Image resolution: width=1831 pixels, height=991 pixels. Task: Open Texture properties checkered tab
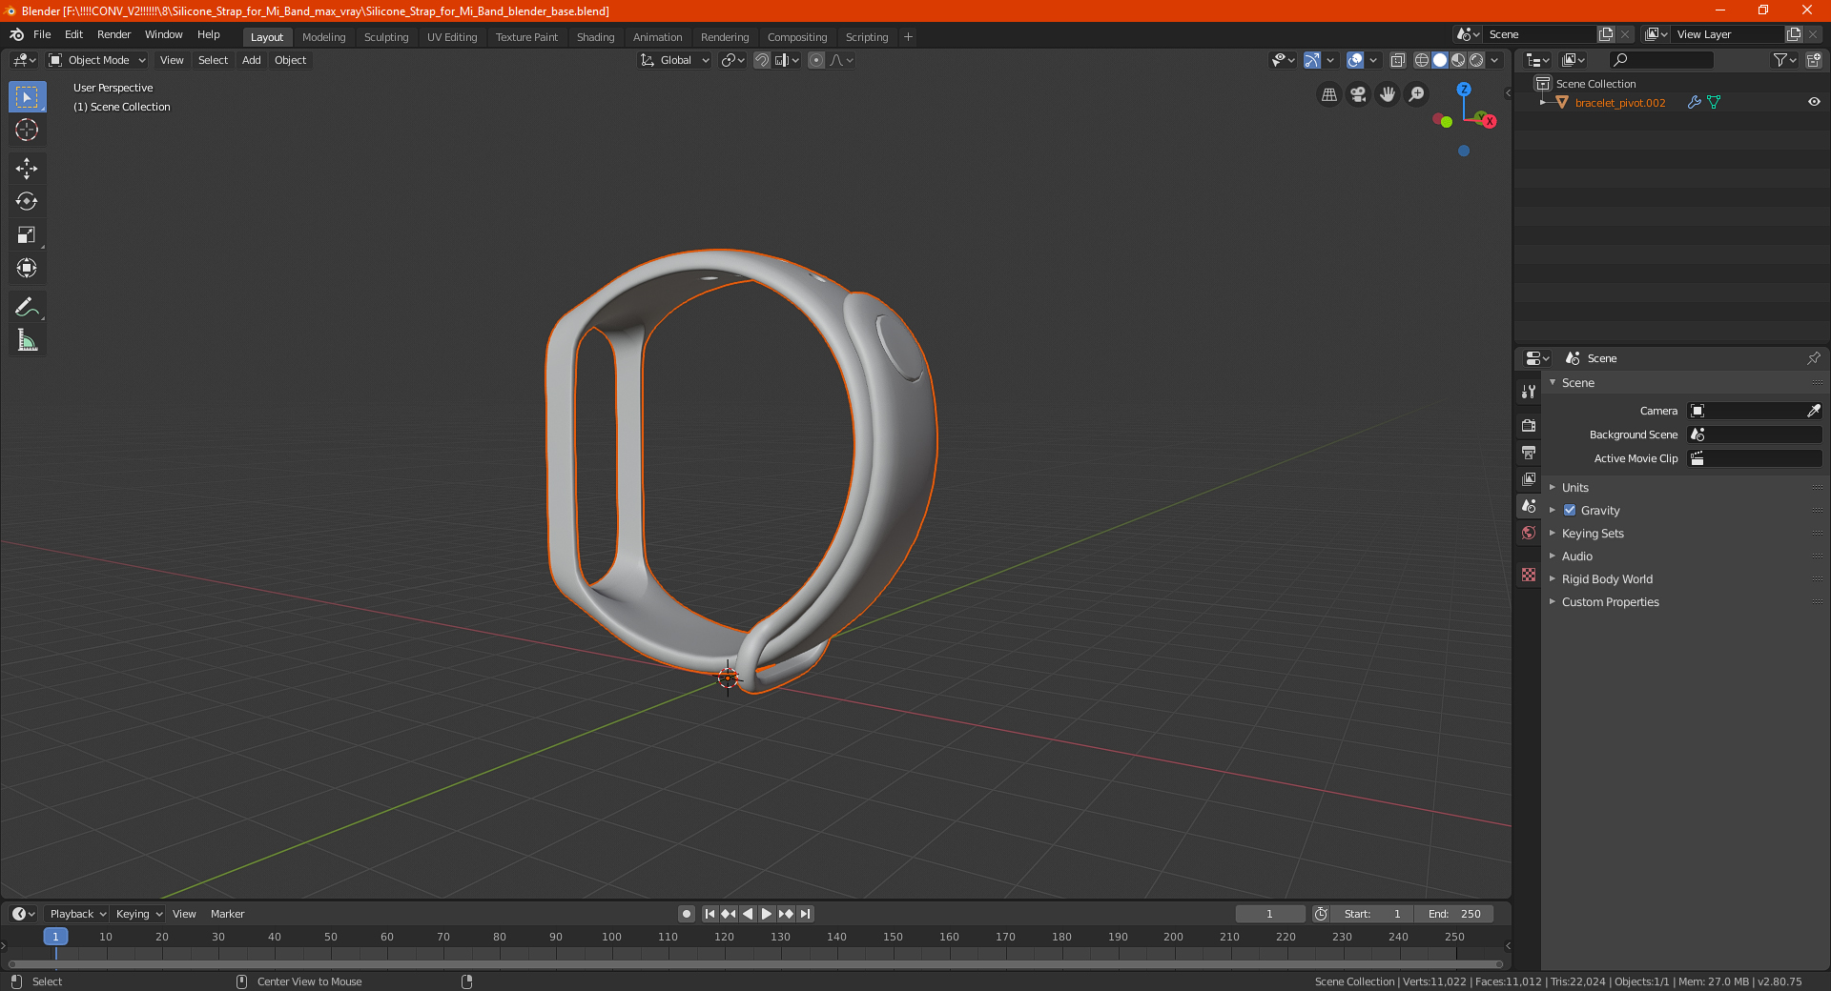coord(1529,575)
